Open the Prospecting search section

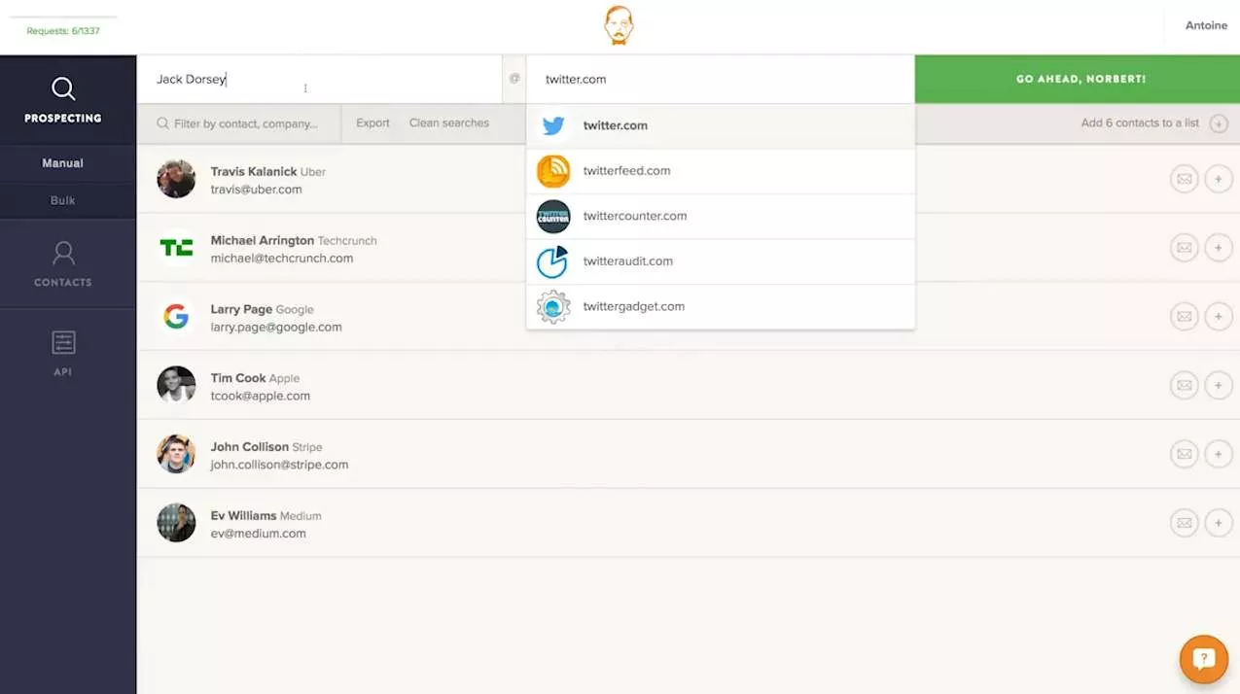pos(63,100)
